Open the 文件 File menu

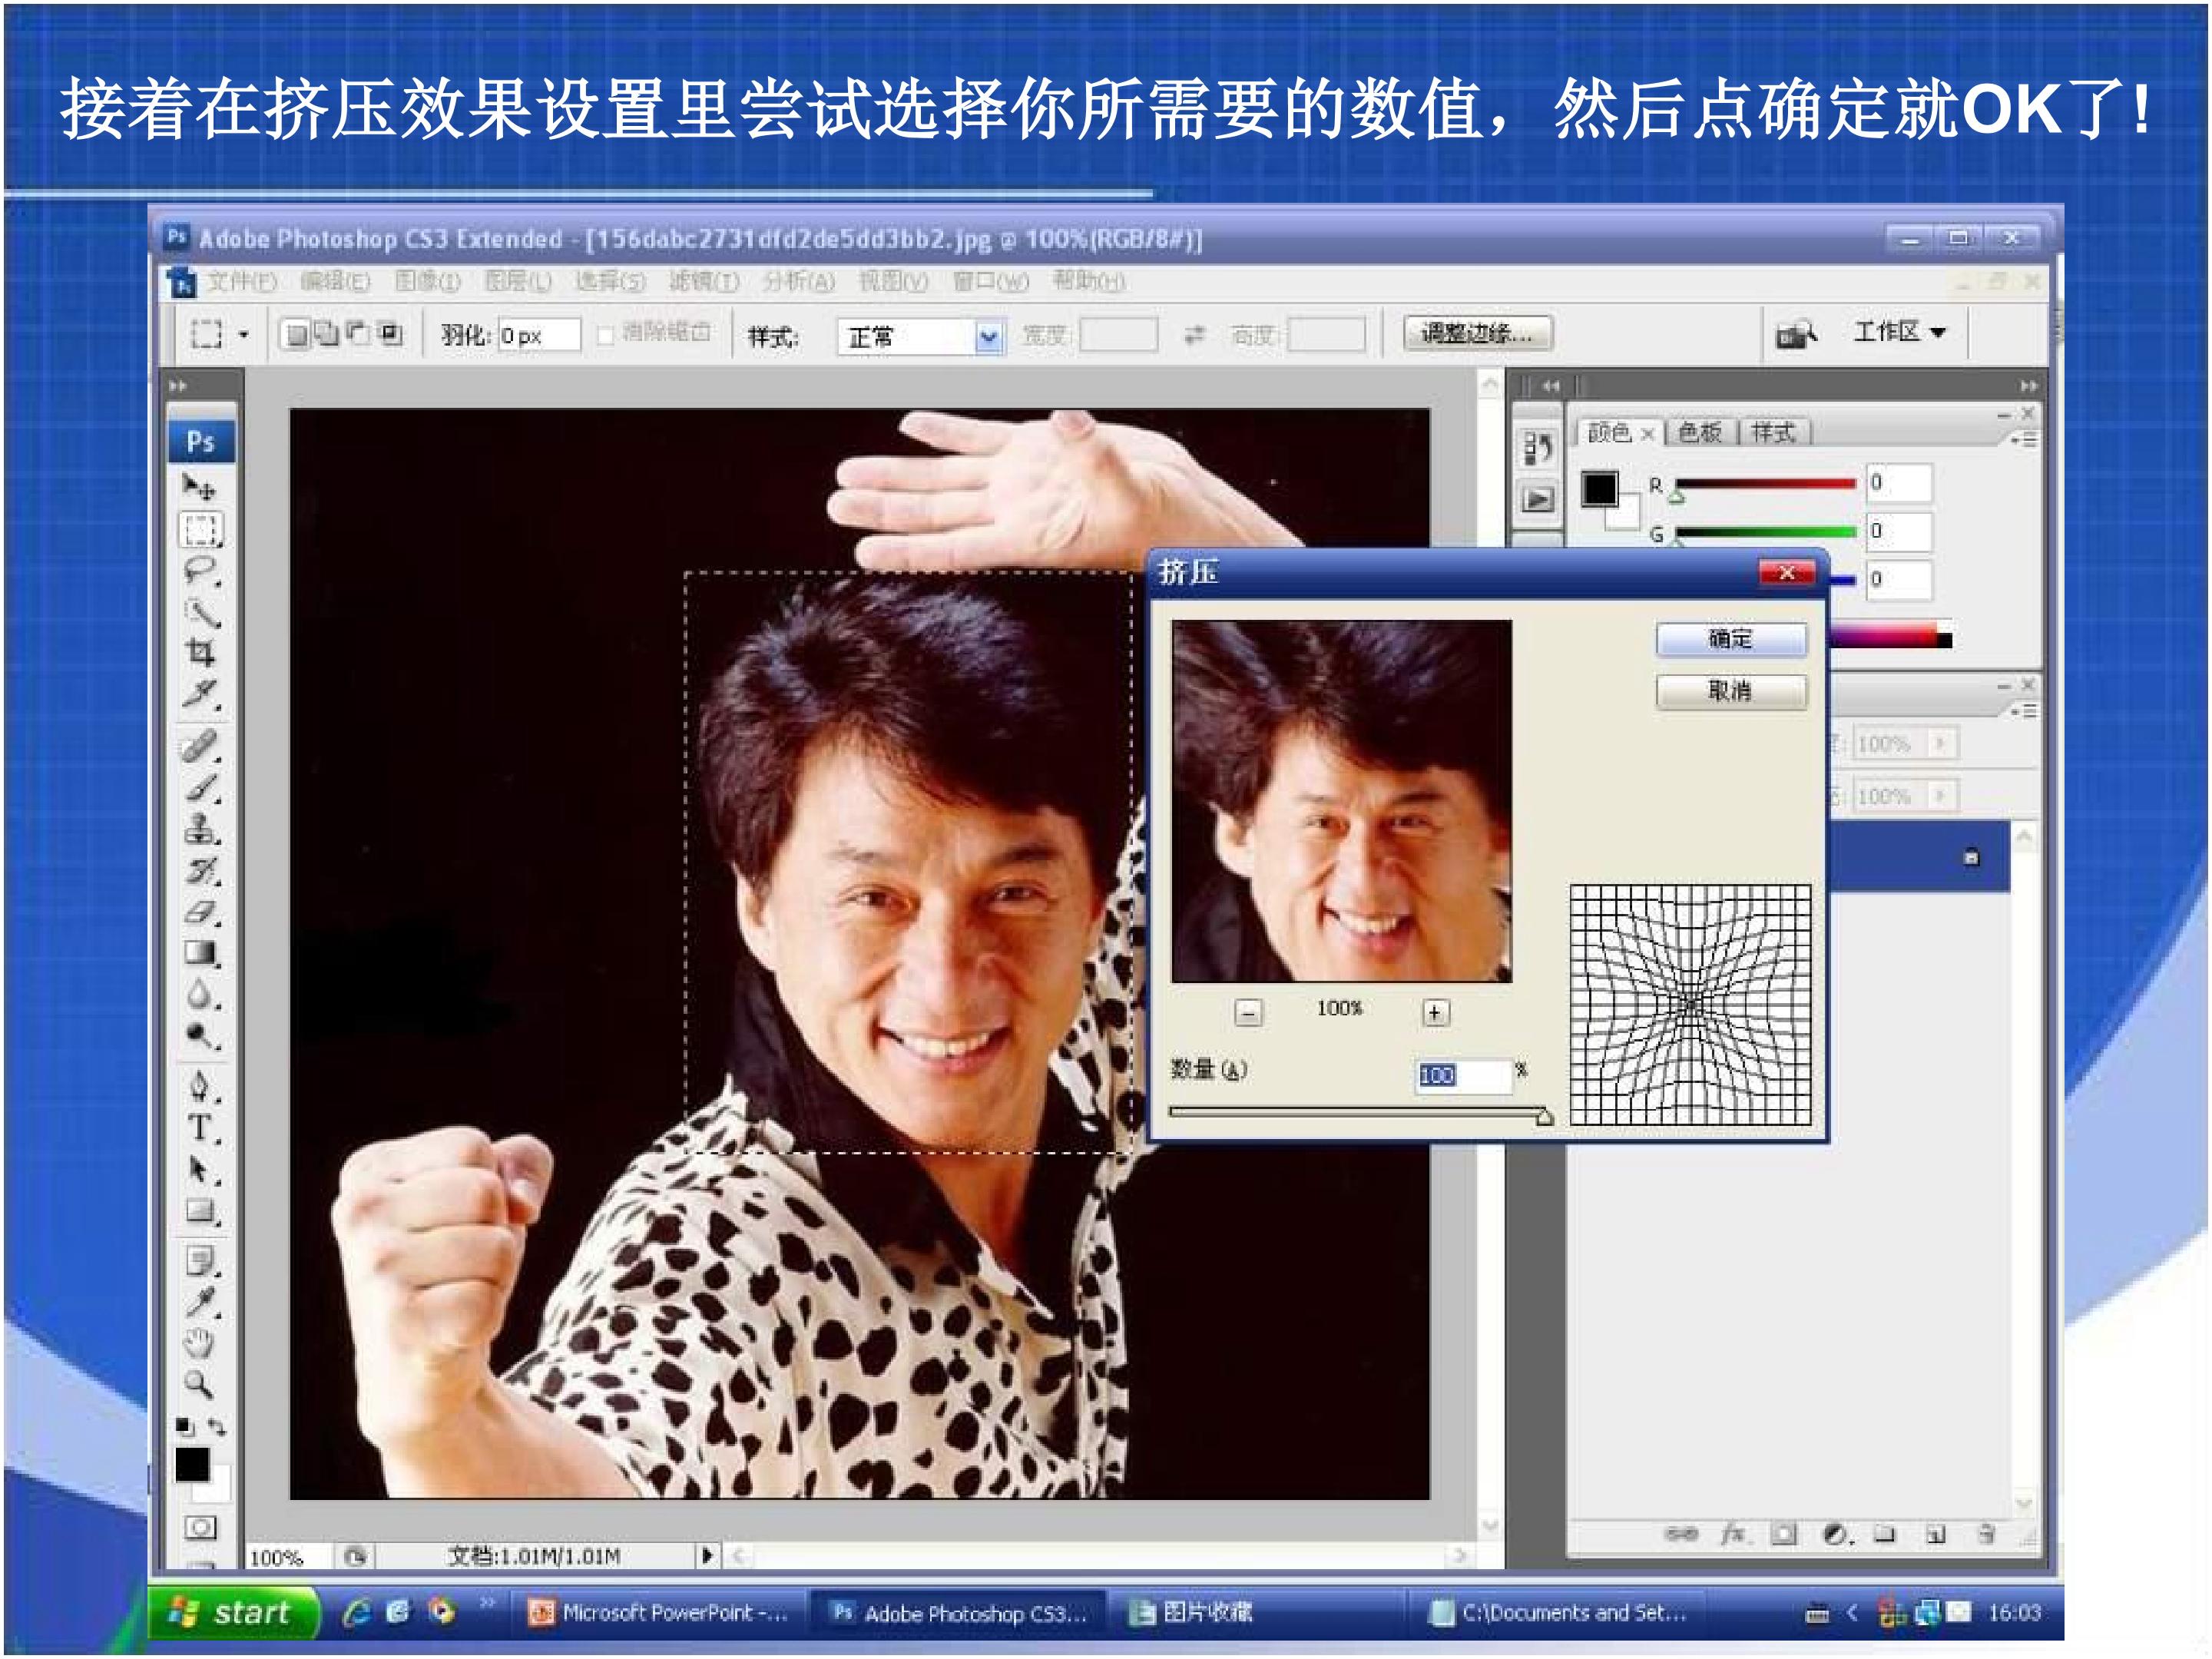[241, 282]
